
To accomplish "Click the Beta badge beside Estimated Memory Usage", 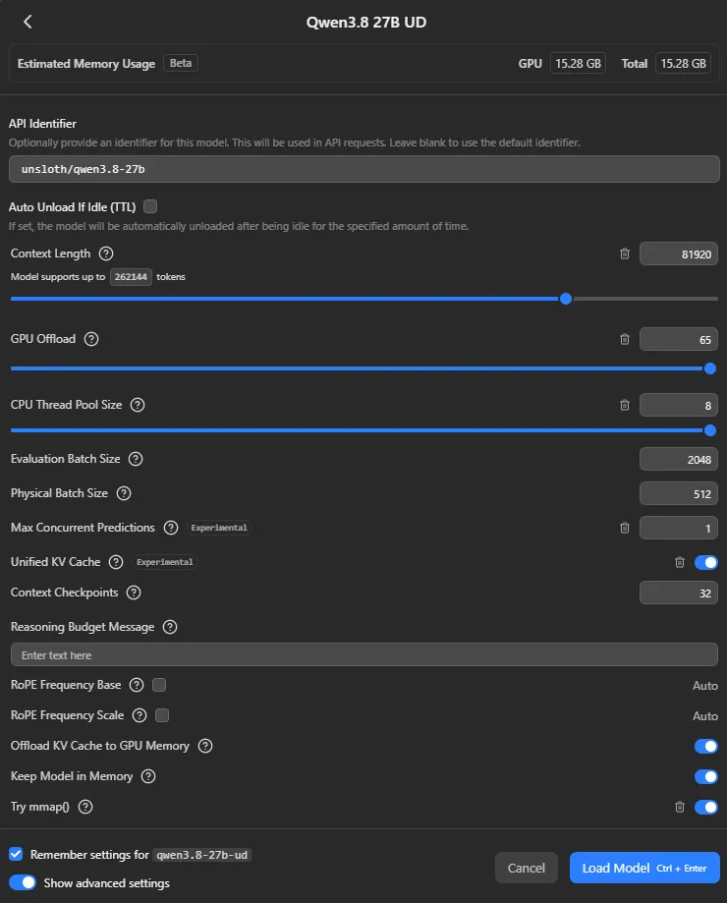I will pos(181,63).
